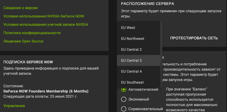Viewport: 227px width, 112px height.
Task: Select the Экономный radio button
Action: tap(124, 99)
